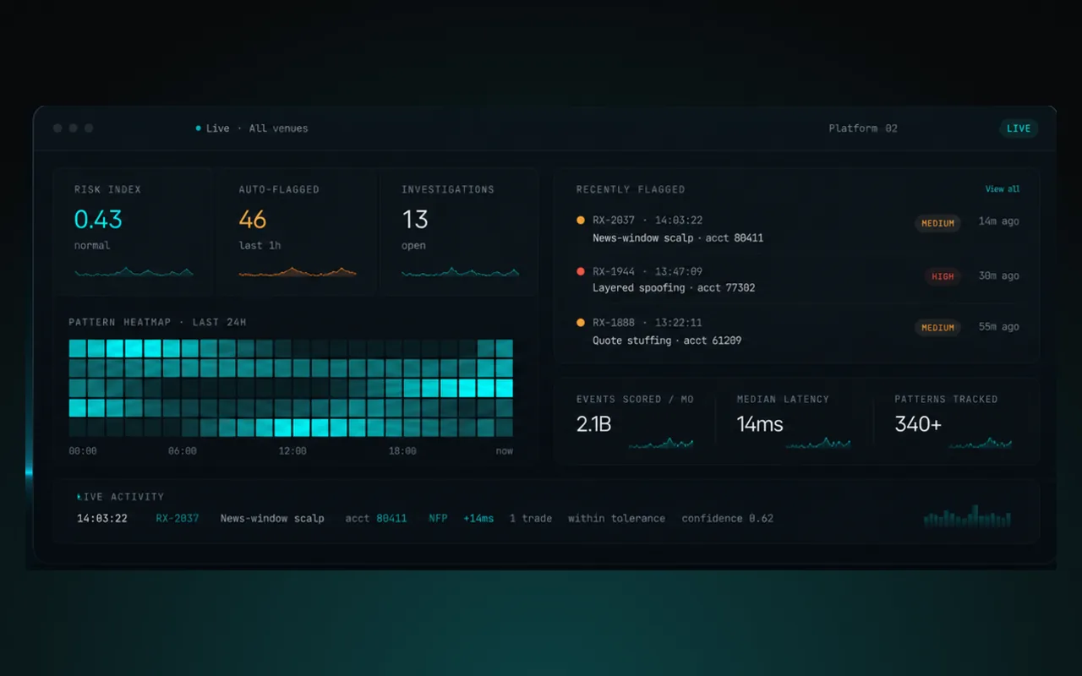Screen dimensions: 1082x676
Task: Click confidence 0.62 in live activity
Action: pyautogui.click(x=728, y=519)
